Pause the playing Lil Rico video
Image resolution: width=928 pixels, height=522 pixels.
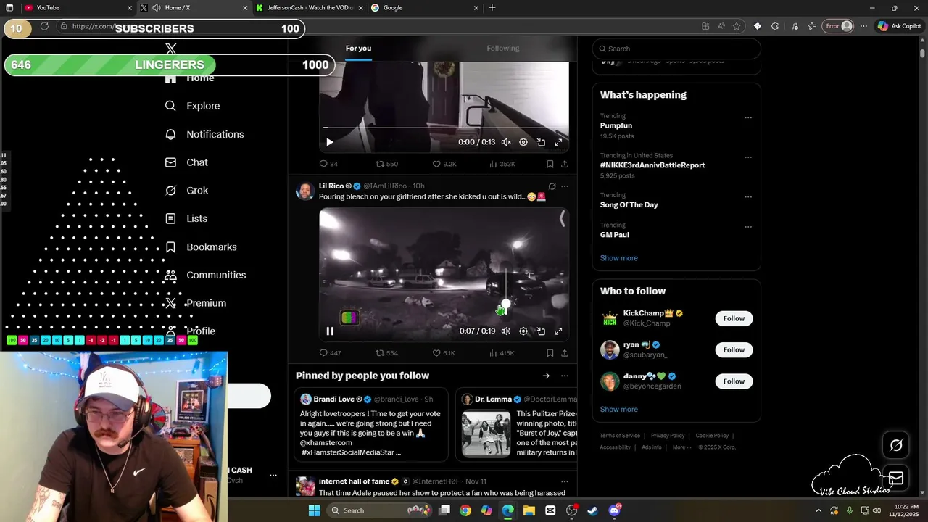tap(330, 331)
